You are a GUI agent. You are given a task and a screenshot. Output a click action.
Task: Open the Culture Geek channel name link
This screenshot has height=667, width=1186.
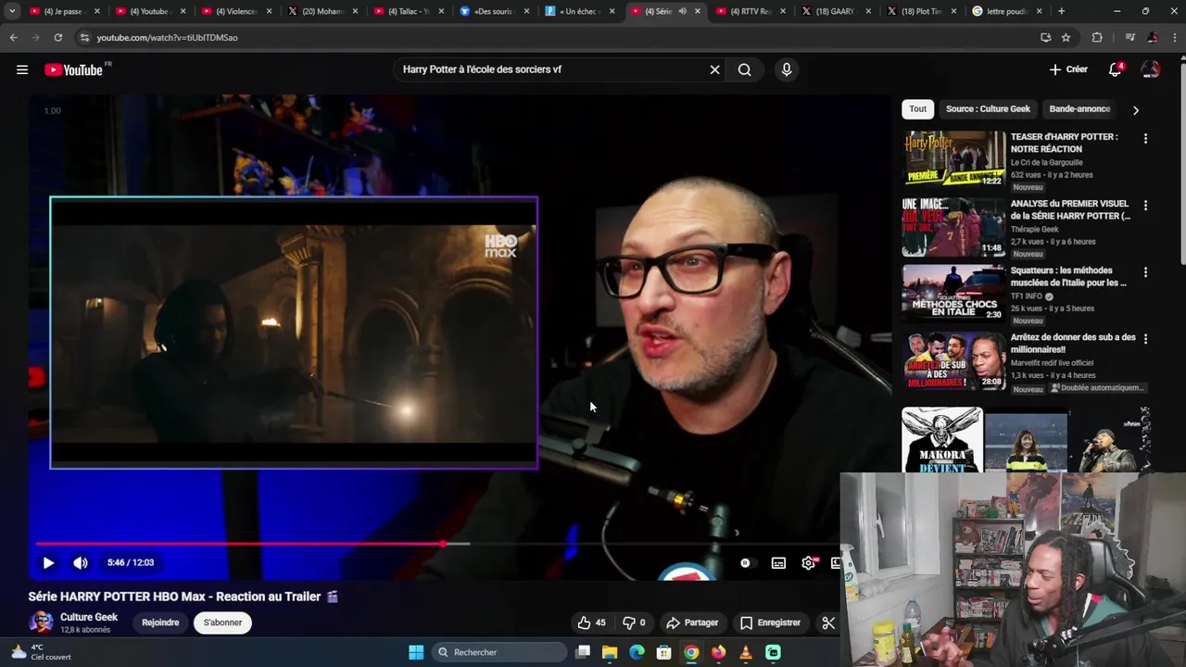point(89,617)
